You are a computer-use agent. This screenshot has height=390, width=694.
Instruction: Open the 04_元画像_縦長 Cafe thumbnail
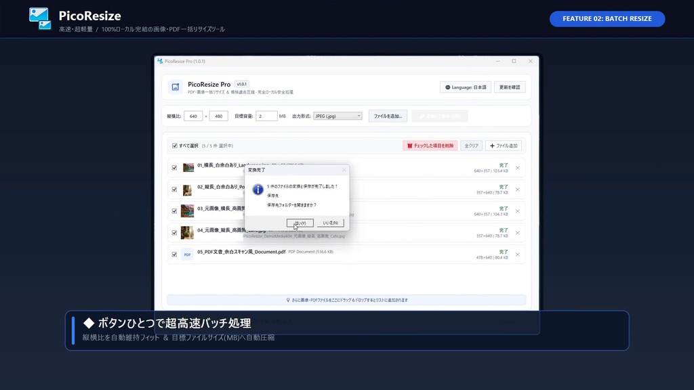pyautogui.click(x=187, y=233)
